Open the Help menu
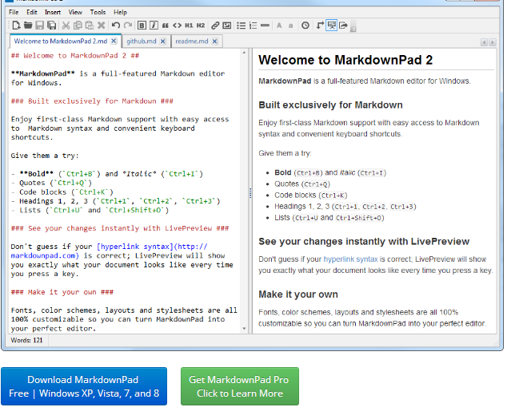This screenshot has width=515, height=407. tap(120, 12)
